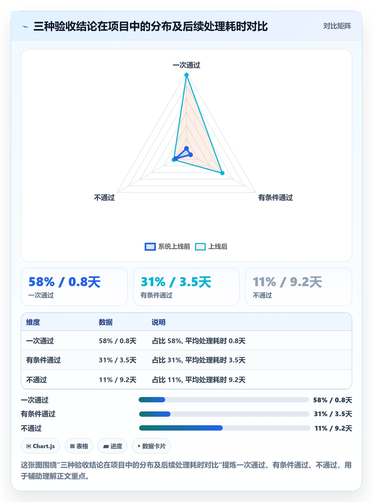Click the 维度 table column header
Screen dimensions: 373x502
coord(33,322)
